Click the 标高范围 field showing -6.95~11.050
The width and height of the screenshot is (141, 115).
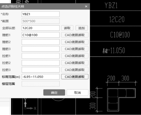click(41, 77)
